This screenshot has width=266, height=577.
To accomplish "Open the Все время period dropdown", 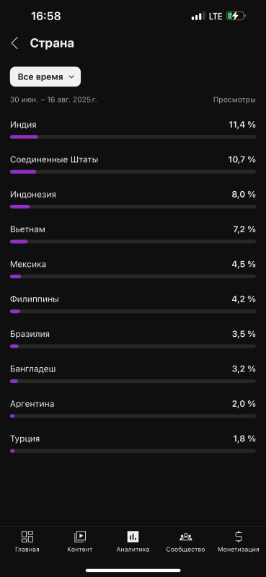I will pyautogui.click(x=45, y=76).
